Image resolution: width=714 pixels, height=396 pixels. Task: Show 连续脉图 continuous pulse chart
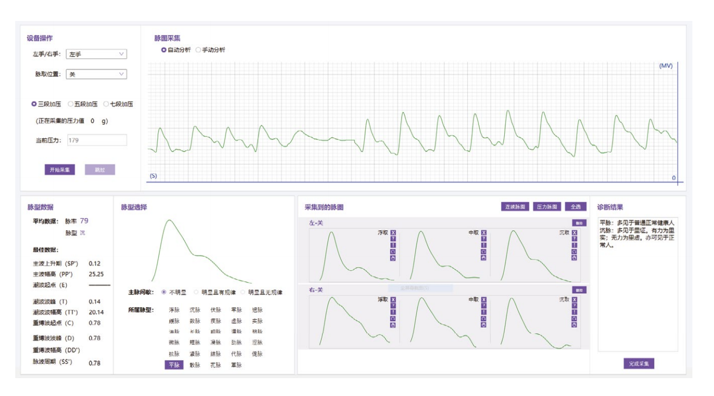(x=515, y=207)
